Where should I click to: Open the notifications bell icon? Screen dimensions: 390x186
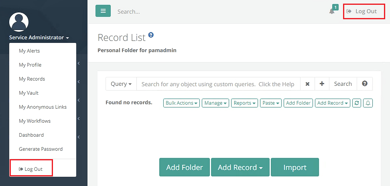(x=332, y=11)
